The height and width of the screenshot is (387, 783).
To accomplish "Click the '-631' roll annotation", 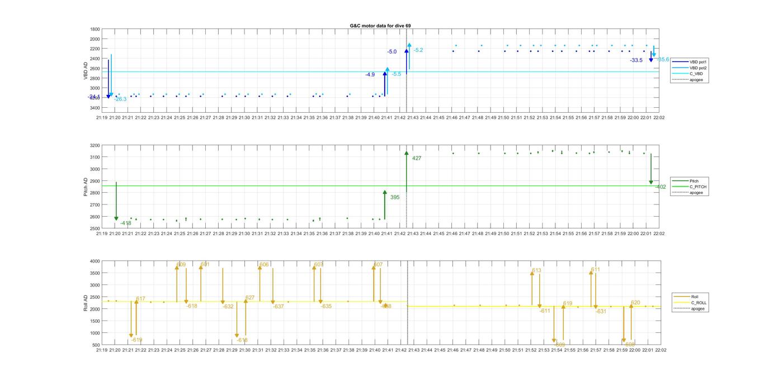I will pyautogui.click(x=601, y=312).
